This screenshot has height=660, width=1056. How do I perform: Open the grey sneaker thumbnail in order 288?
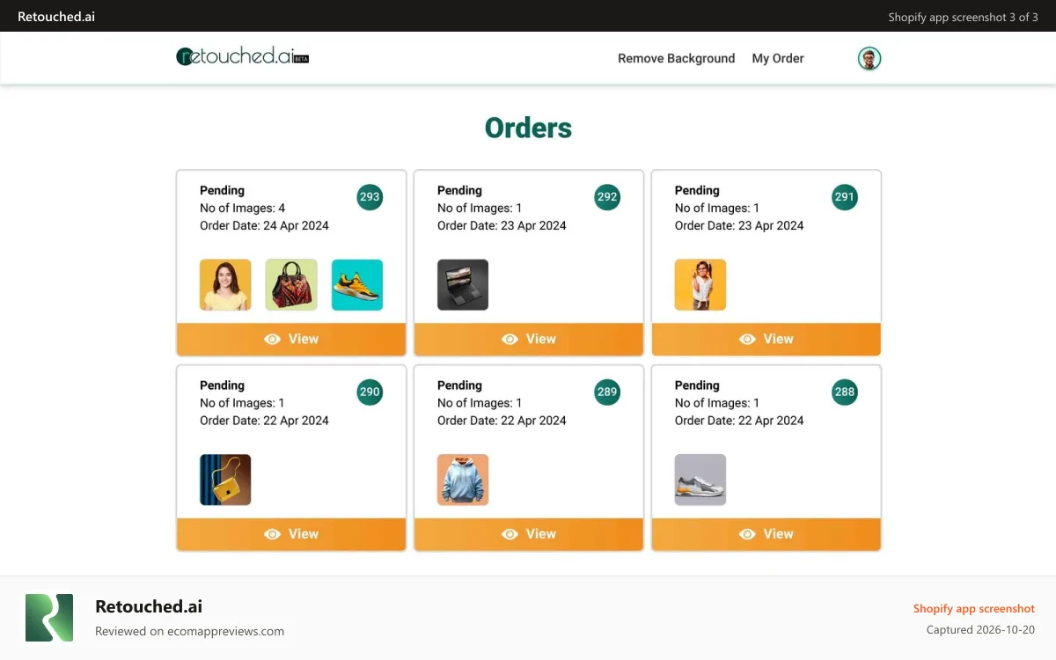pos(700,480)
